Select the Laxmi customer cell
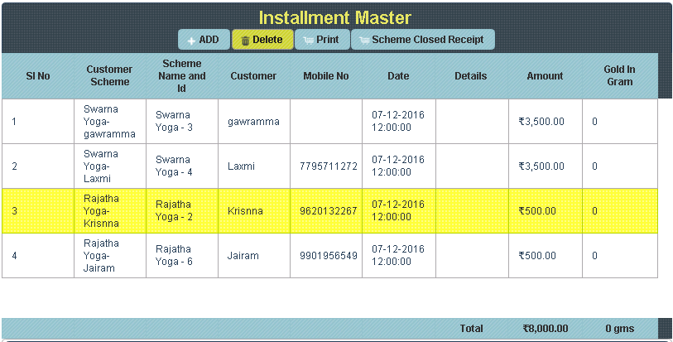 [242, 166]
